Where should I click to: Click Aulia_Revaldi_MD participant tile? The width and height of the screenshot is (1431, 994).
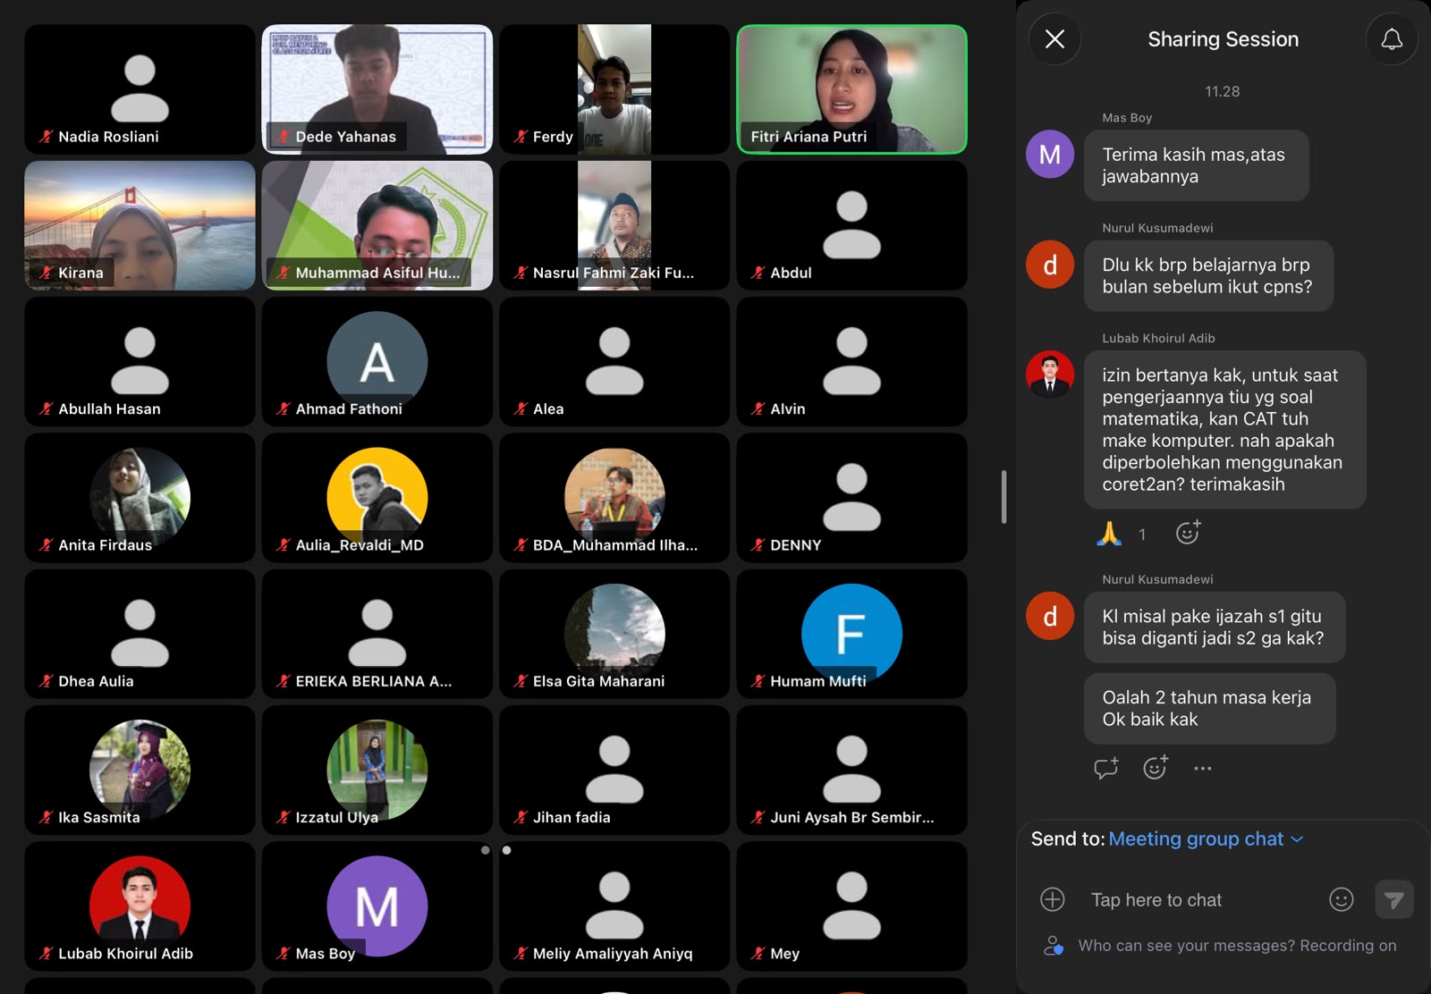[377, 498]
